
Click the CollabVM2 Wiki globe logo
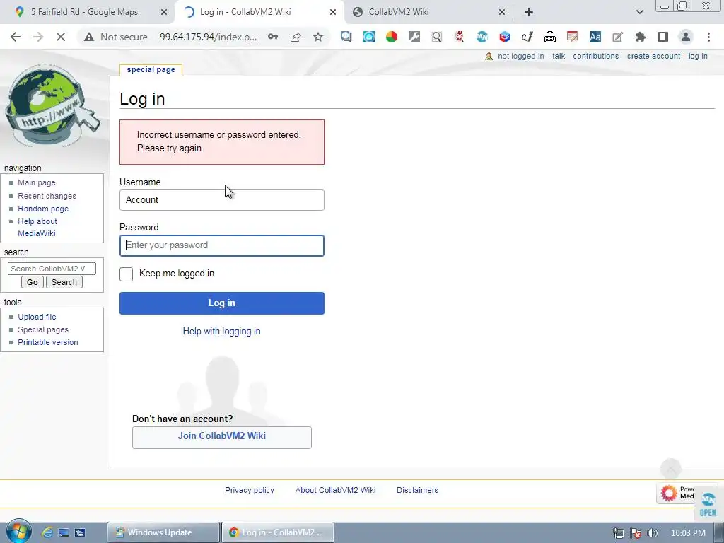(x=52, y=106)
